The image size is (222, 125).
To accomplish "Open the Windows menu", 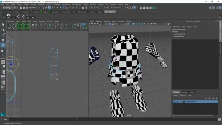I will tap(41, 5).
